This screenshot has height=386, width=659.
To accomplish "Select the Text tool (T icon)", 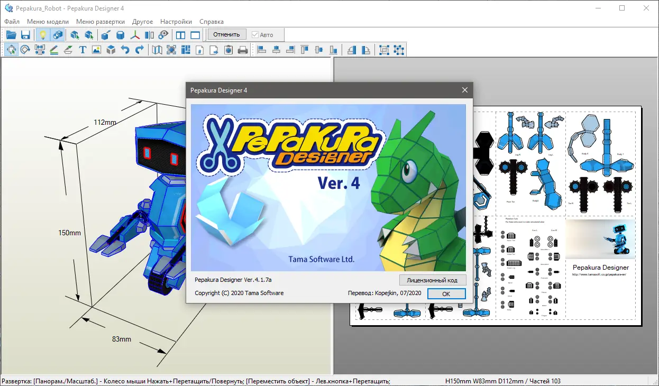I will [x=83, y=50].
